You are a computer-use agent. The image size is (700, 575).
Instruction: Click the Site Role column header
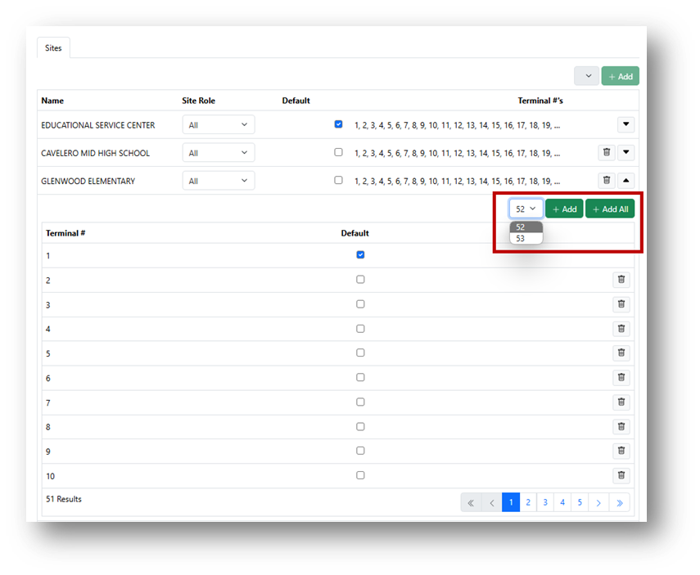[199, 101]
